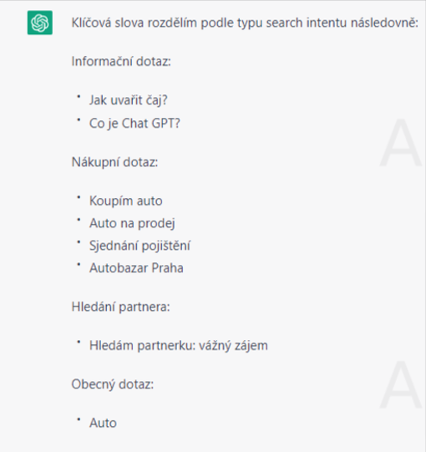Click the bullet item "Sjednání pojištění"
The image size is (426, 452).
[139, 246]
